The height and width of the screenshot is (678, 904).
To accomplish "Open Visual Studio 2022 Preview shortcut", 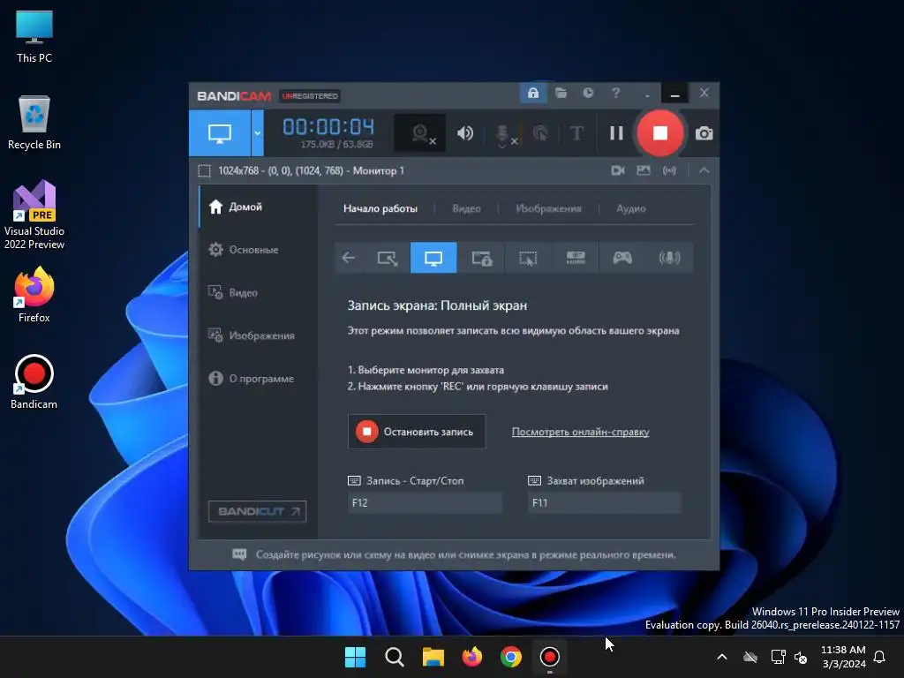I will [34, 215].
